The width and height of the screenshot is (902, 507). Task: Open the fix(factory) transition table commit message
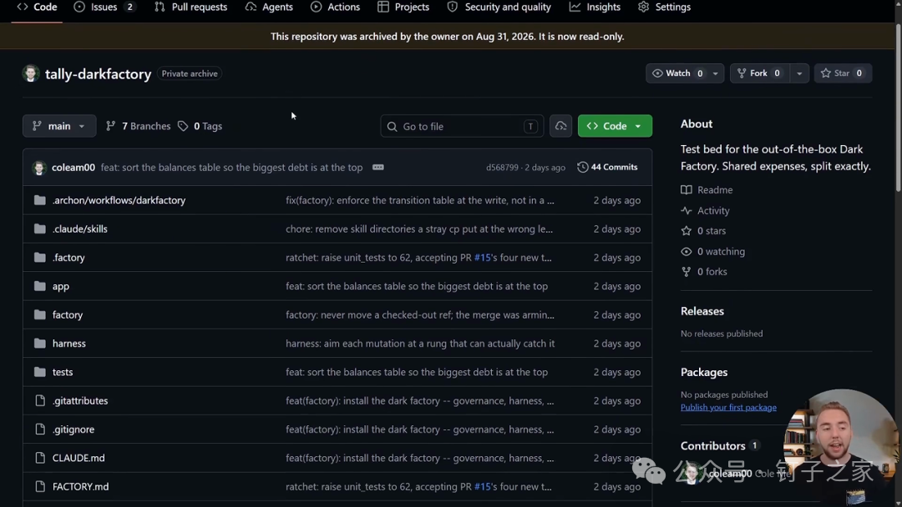[x=420, y=200]
